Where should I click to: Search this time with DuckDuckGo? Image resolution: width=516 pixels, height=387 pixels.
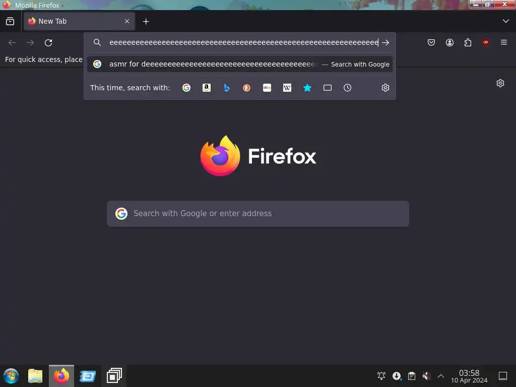pos(247,88)
